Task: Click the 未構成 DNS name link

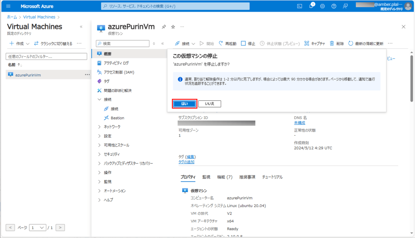Action: coord(299,123)
